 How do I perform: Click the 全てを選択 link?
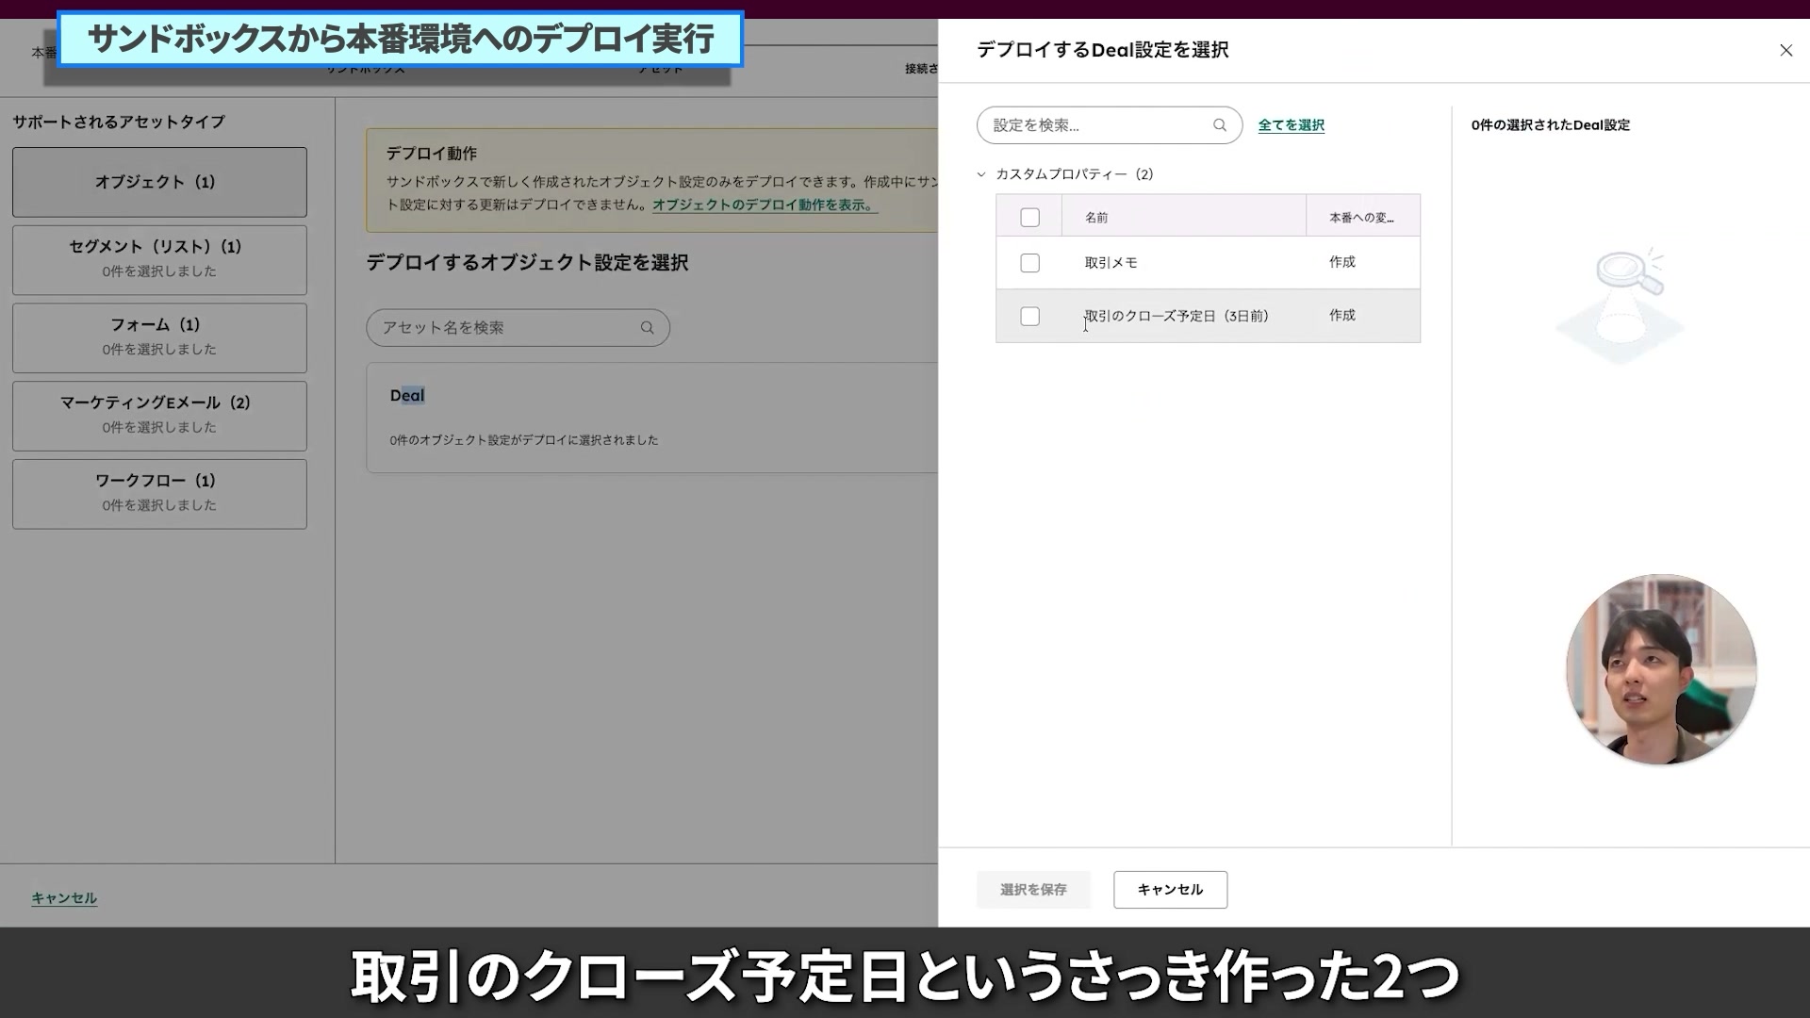[x=1291, y=124]
